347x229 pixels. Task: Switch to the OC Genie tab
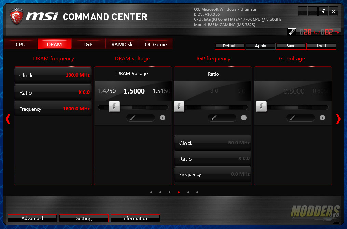(x=156, y=44)
